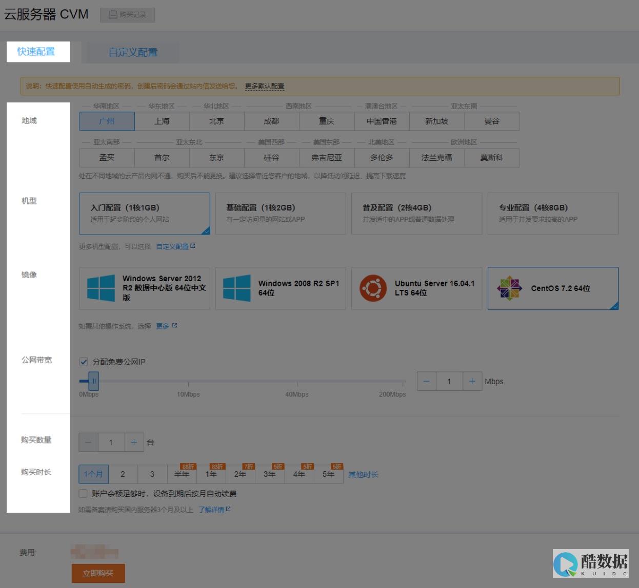Select the 中国香港 region
Viewport: 639px width, 588px height.
tap(382, 121)
